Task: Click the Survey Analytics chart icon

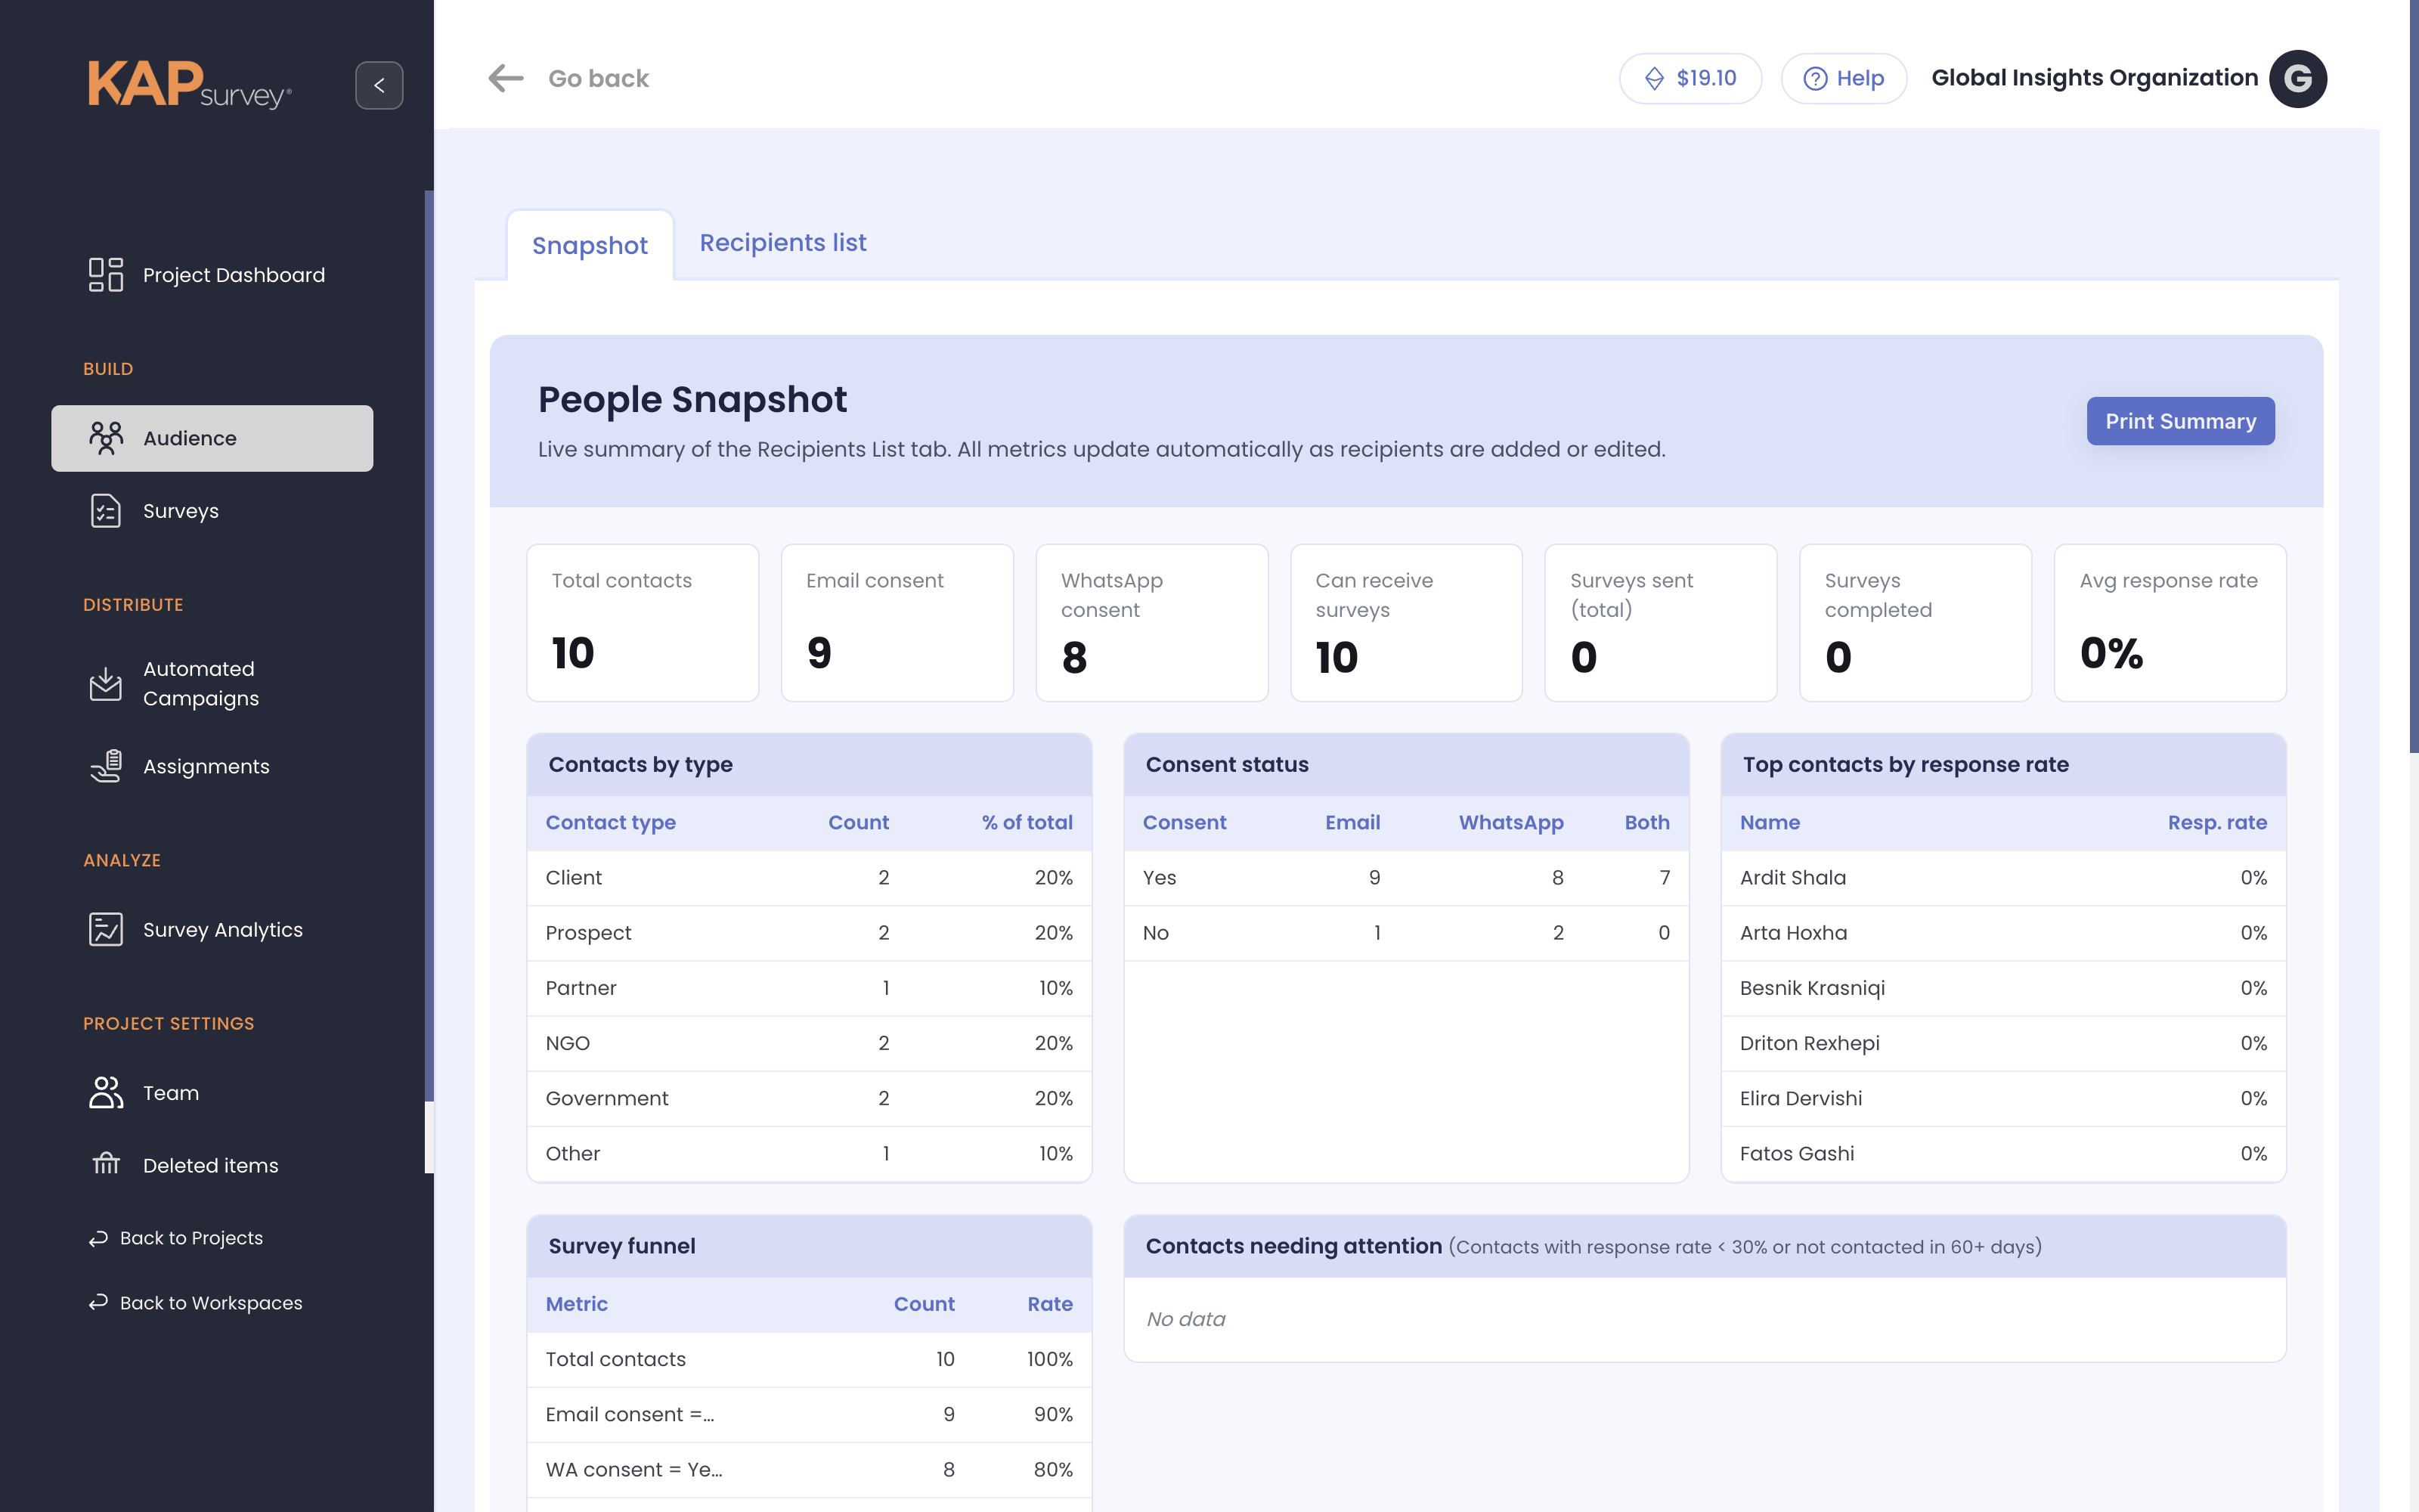Action: [106, 929]
